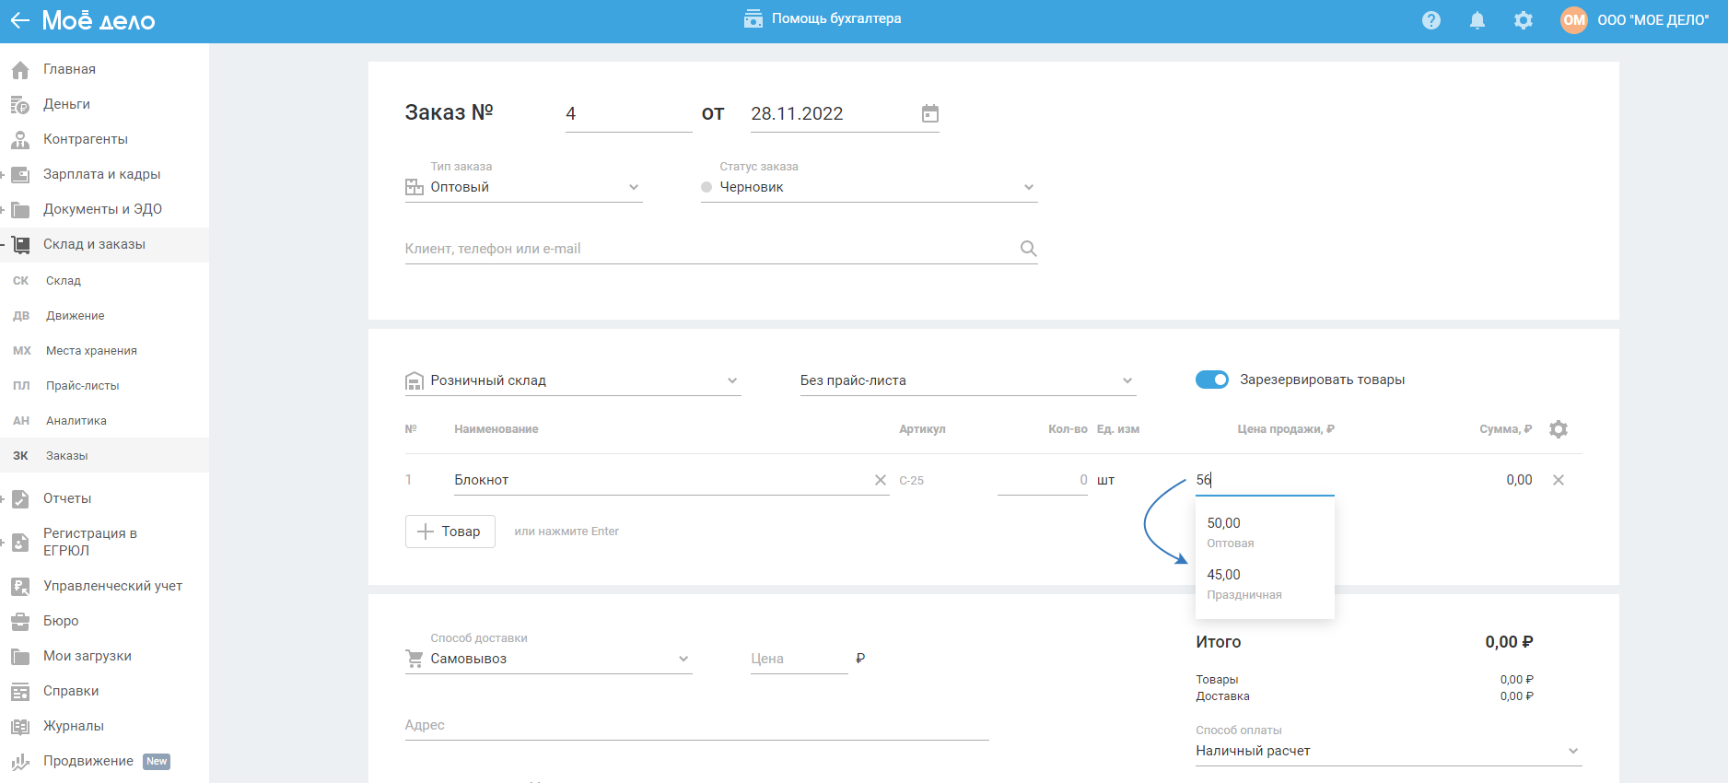This screenshot has width=1728, height=783.
Task: Open notifications bell icon
Action: (x=1477, y=20)
